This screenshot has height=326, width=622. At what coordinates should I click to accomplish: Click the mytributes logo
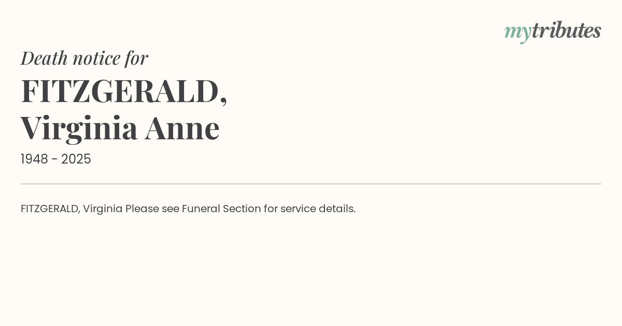[x=553, y=32]
